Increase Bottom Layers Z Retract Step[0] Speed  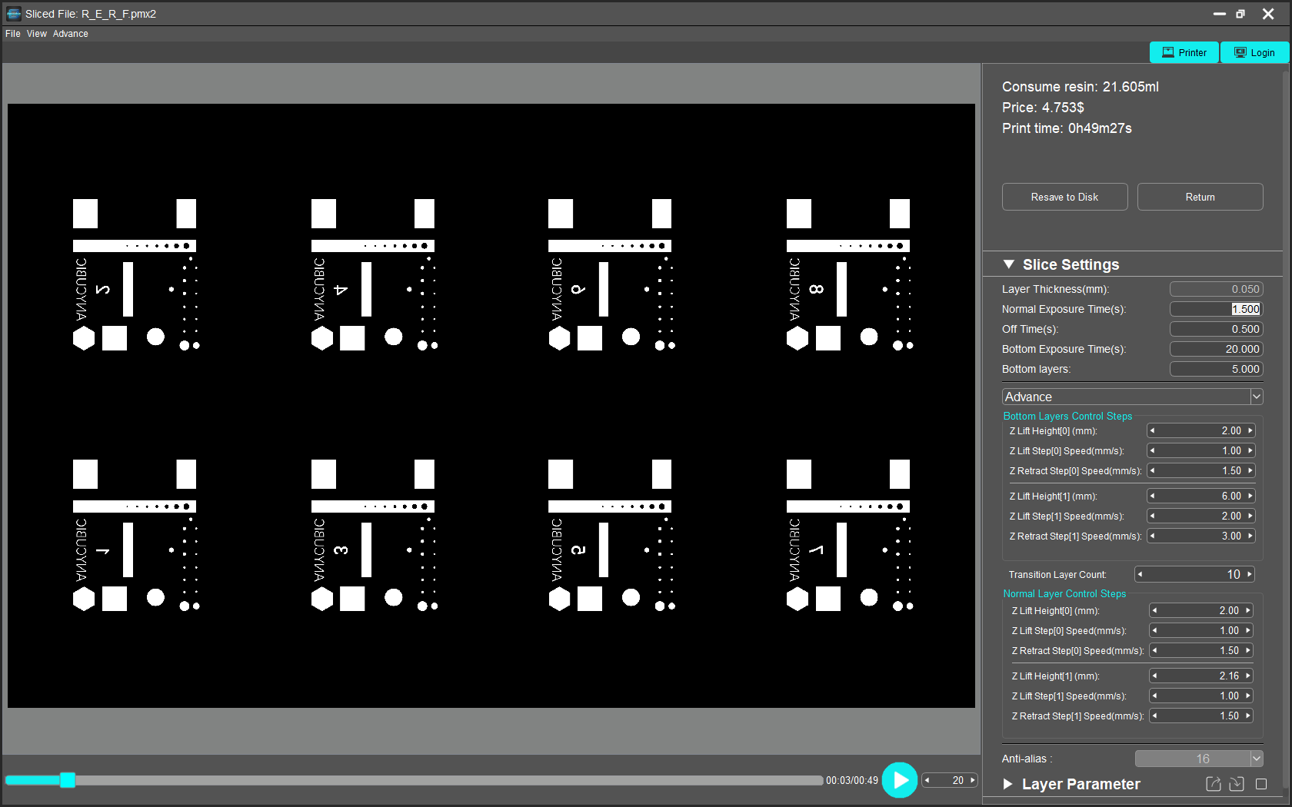[1250, 470]
